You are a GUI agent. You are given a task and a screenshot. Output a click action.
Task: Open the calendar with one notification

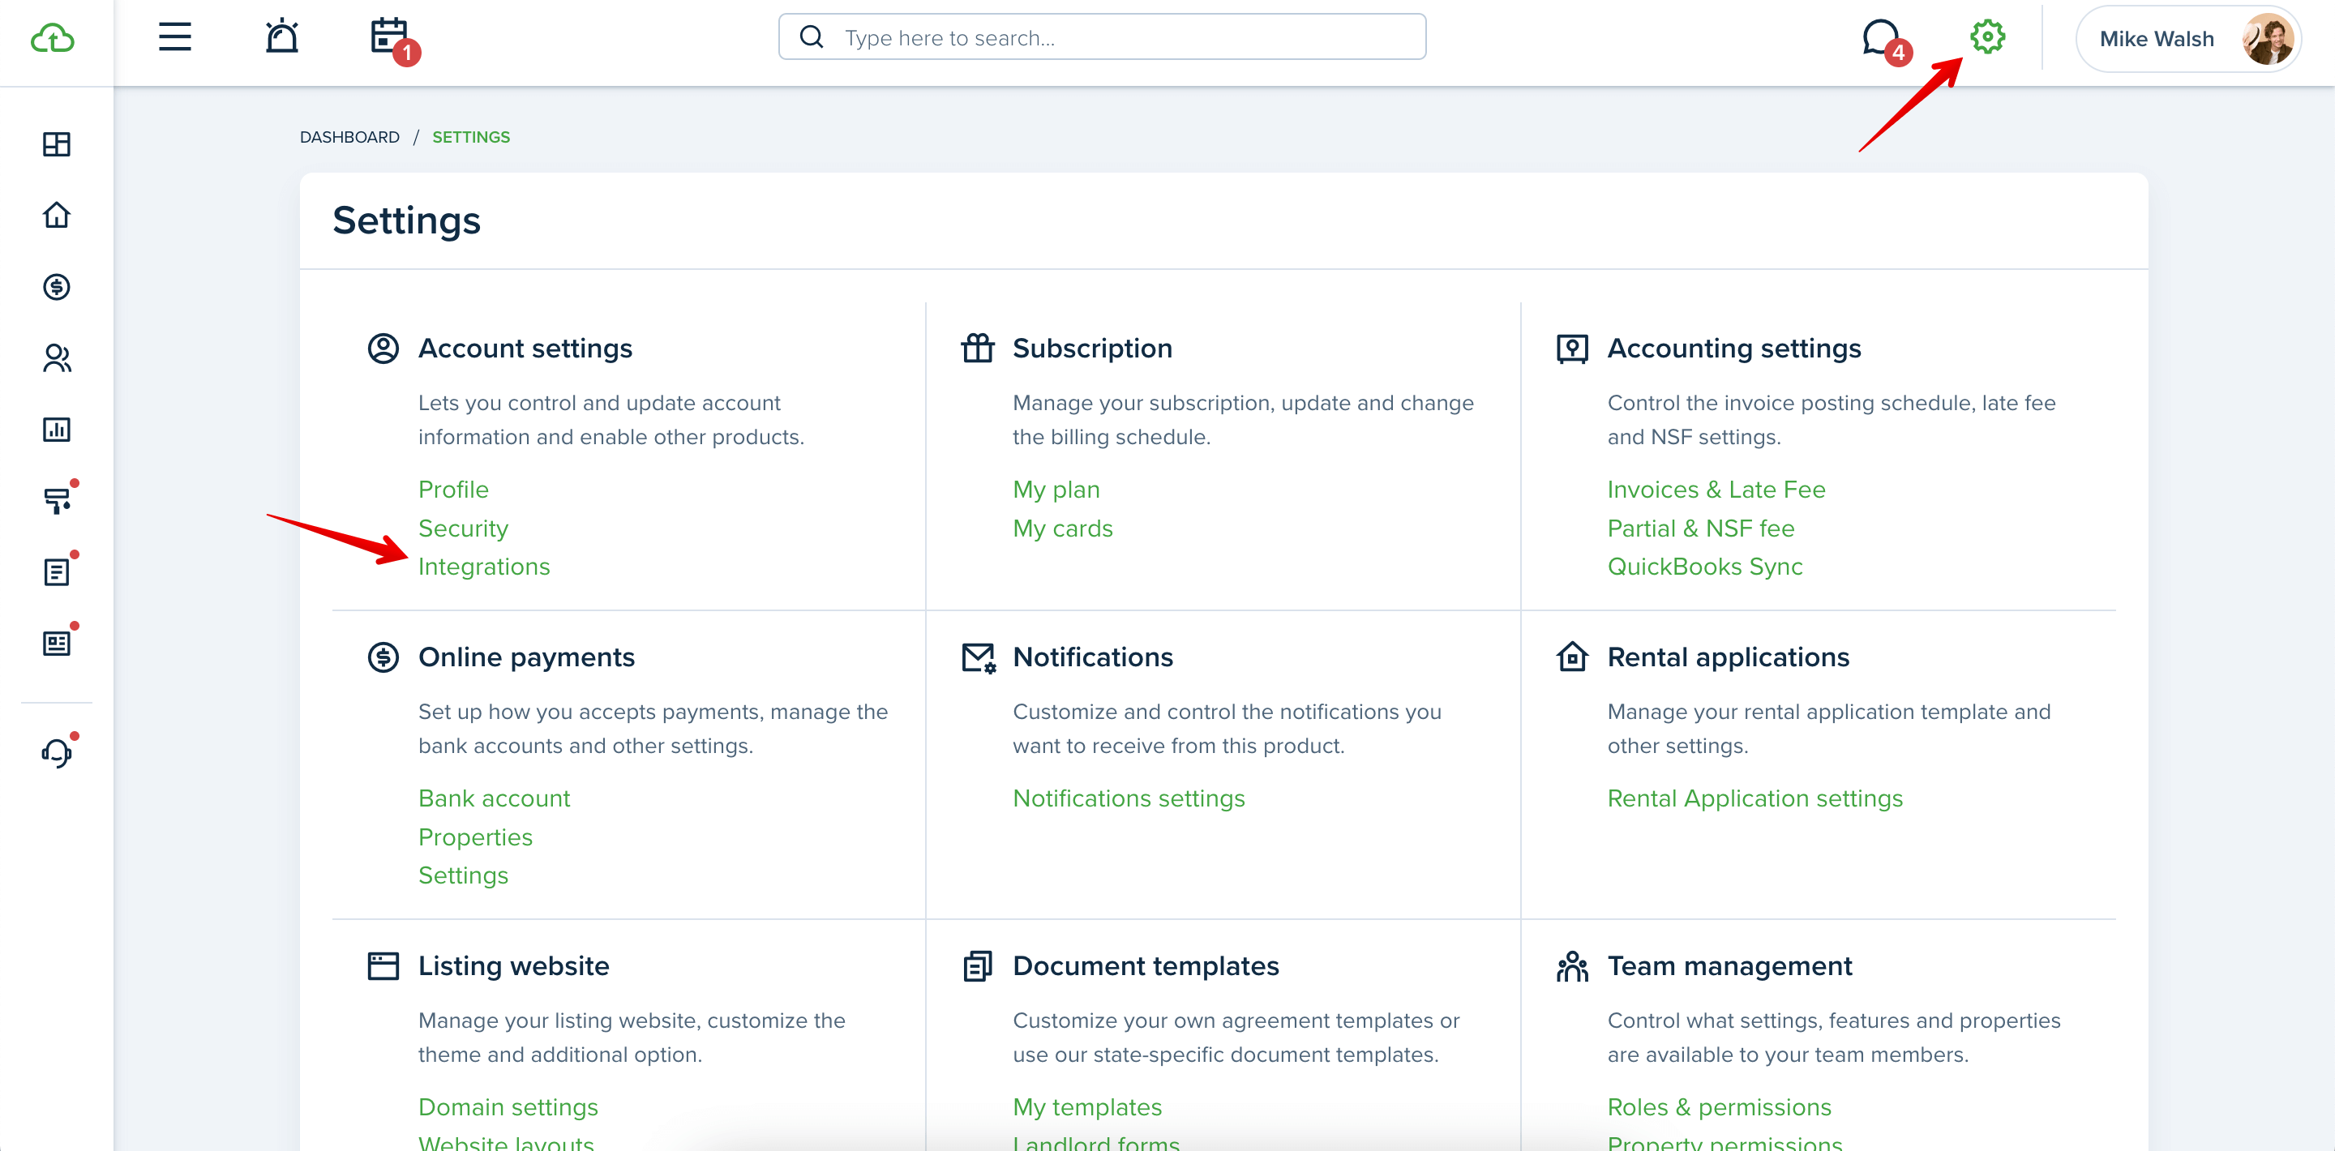tap(393, 40)
